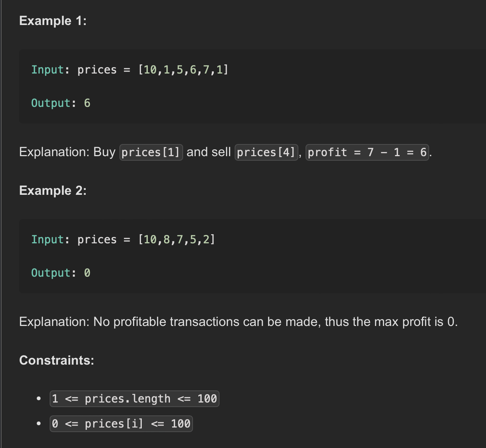Click the prices[i] constraint code
The height and width of the screenshot is (448, 486).
pos(121,424)
